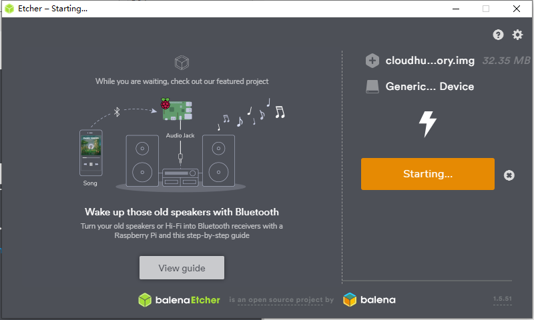The image size is (534, 320).
Task: Open the help question mark icon
Action: [498, 35]
